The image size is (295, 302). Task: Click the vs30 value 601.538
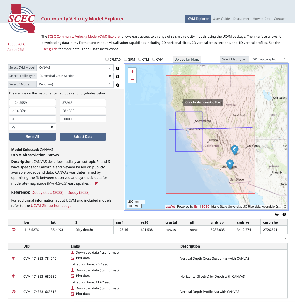pos(147,230)
